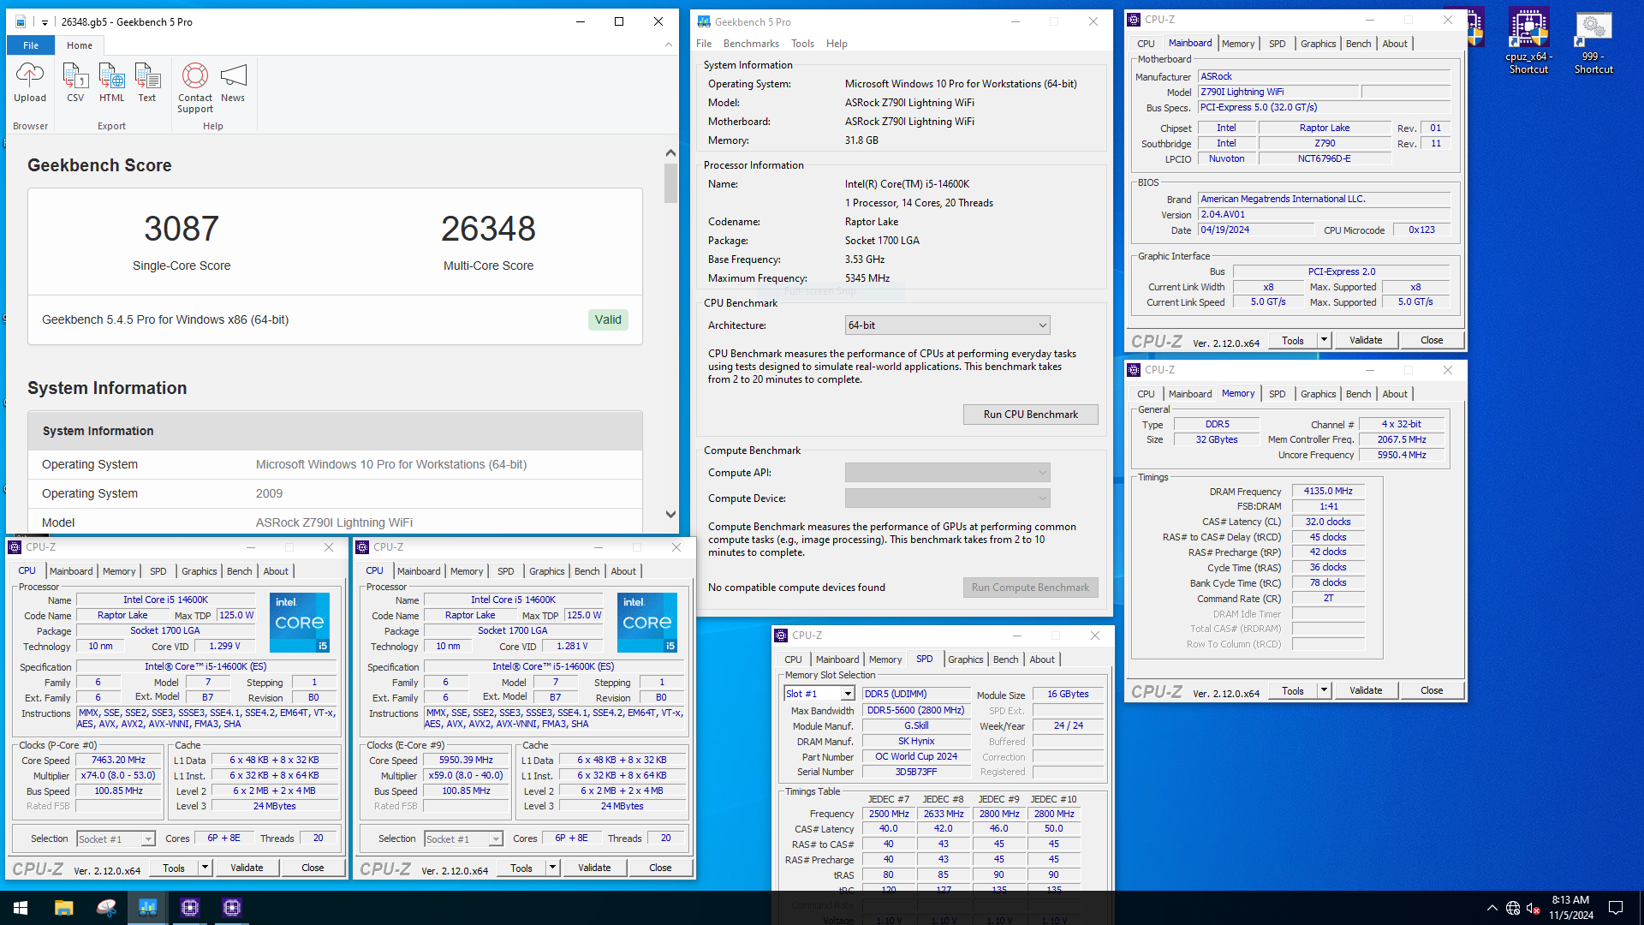The image size is (1644, 925).
Task: Select the Home ribbon tab
Action: (x=80, y=45)
